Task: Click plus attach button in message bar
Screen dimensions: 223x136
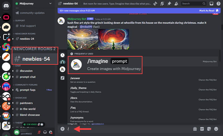Action: tap(63, 129)
